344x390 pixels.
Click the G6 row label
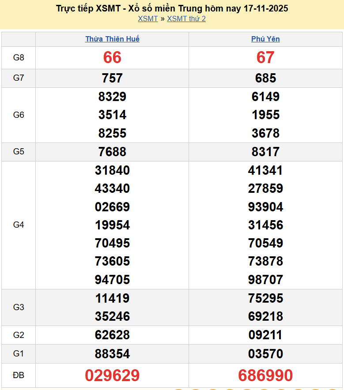pyautogui.click(x=19, y=115)
